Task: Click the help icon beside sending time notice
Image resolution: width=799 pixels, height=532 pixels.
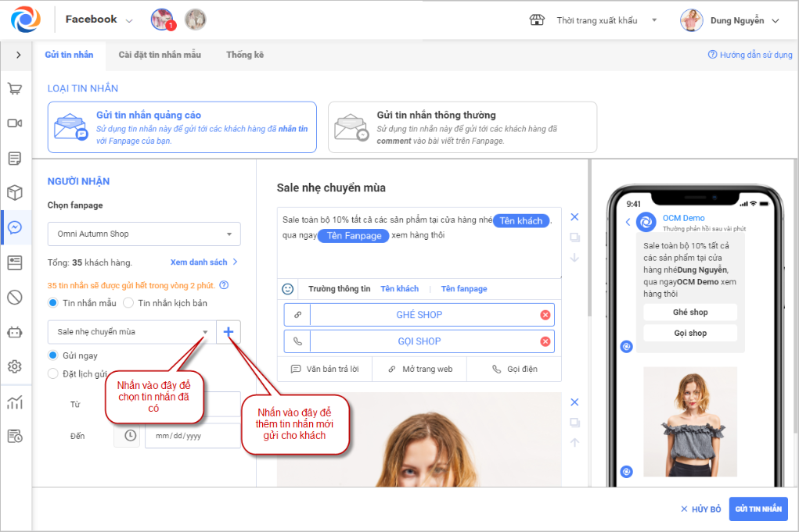Action: click(224, 285)
